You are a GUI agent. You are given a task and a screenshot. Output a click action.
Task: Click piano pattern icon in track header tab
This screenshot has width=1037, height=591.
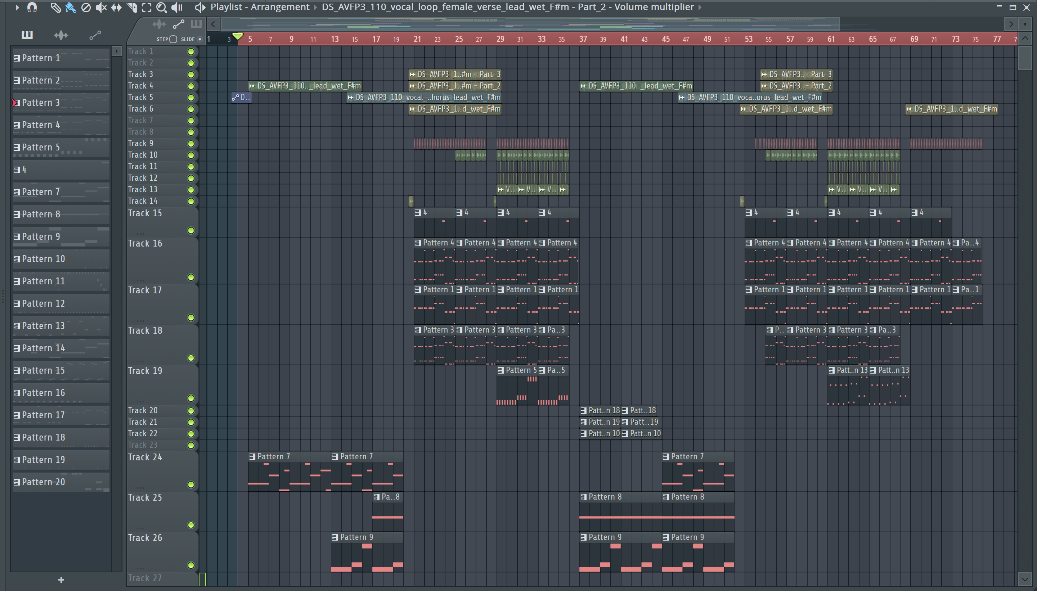pos(196,24)
